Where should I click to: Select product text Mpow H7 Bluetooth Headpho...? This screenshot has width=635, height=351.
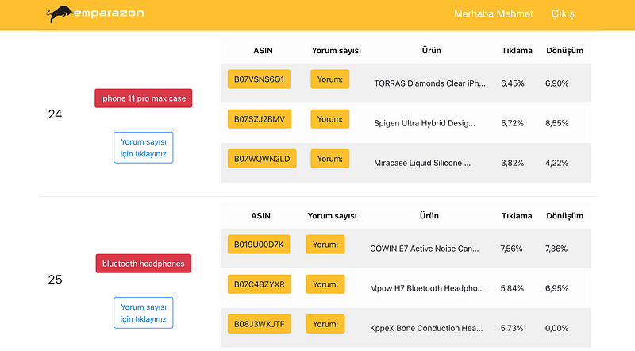427,288
